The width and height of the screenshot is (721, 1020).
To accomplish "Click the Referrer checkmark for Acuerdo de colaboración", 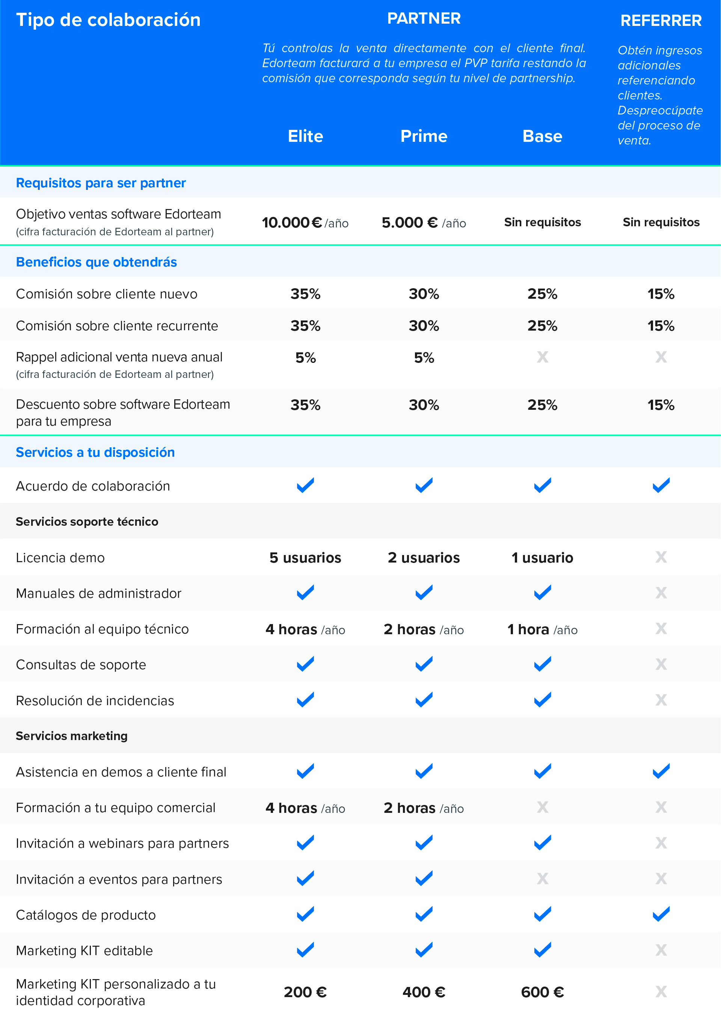I will point(661,485).
